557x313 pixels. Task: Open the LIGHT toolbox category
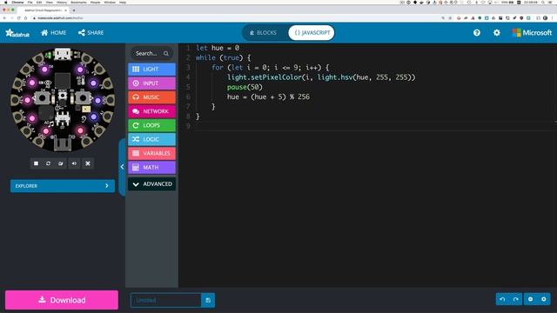151,70
